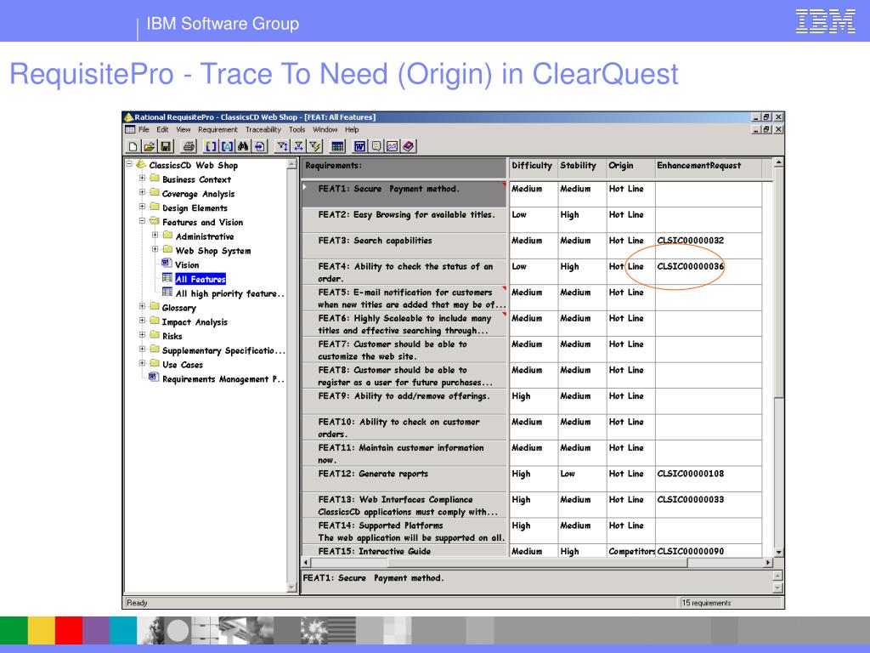This screenshot has height=653, width=870.
Task: Click CLSIC00000108 in the FEAT12 row
Action: (690, 474)
